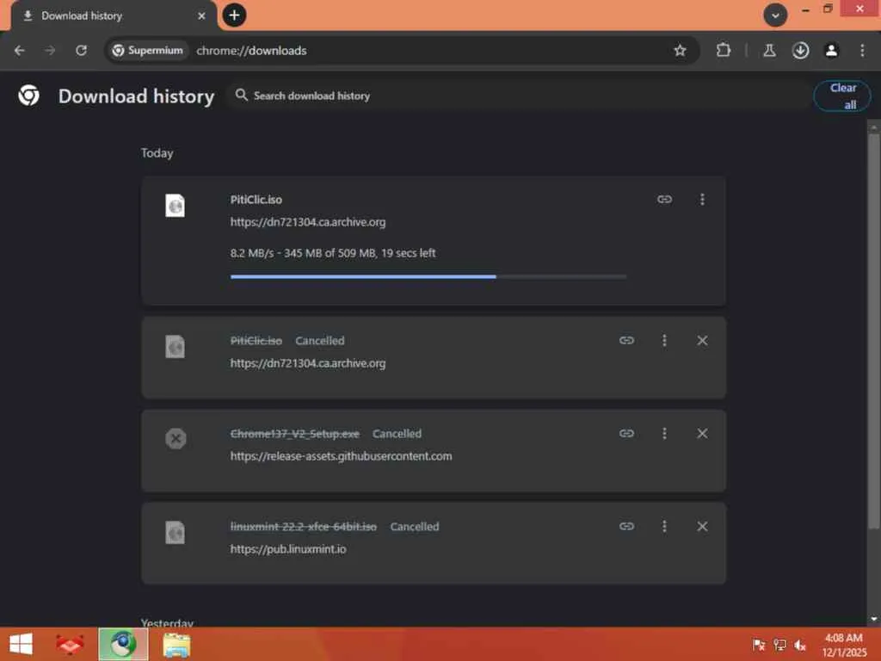Click the 8.2 MB/s download status text
881x661 pixels.
pos(333,253)
